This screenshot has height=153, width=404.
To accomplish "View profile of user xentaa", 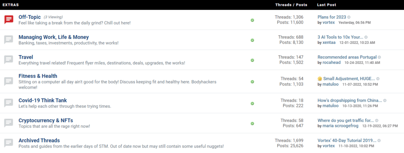I will coord(329,43).
